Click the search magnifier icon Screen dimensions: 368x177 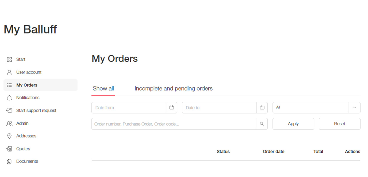262,124
